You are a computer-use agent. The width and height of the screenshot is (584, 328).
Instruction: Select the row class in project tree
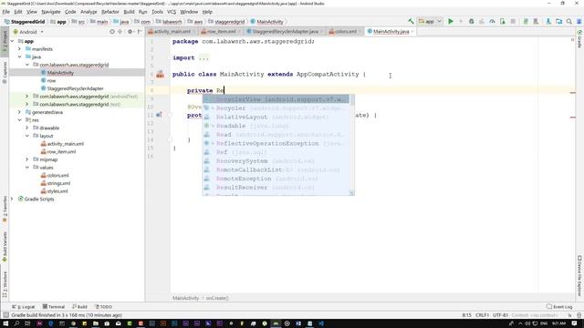coord(51,81)
